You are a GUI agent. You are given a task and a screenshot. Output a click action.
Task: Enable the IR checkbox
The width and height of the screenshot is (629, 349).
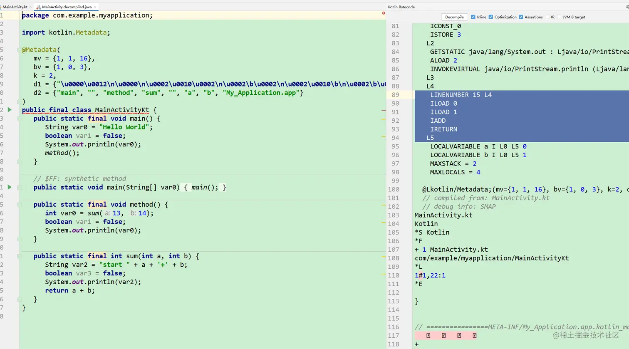[x=547, y=17]
